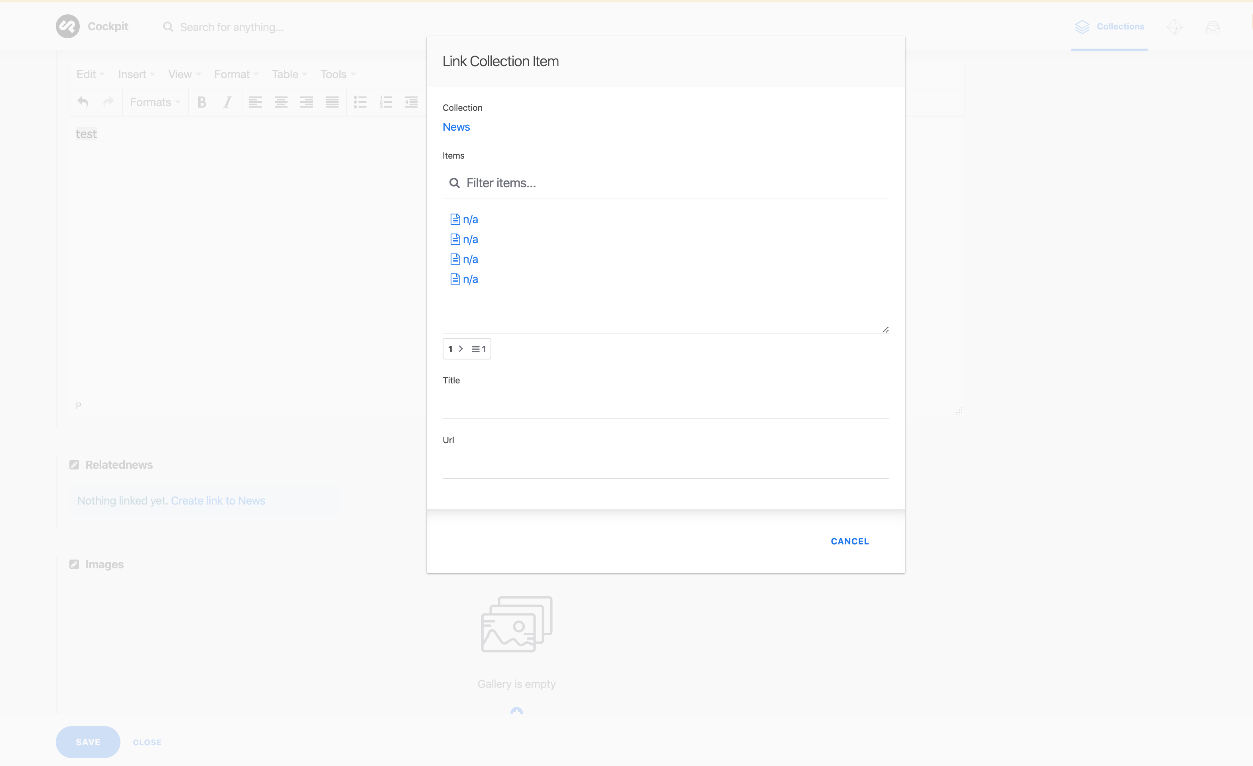Open the Insert menu in editor
Image resolution: width=1253 pixels, height=766 pixels.
pos(136,74)
